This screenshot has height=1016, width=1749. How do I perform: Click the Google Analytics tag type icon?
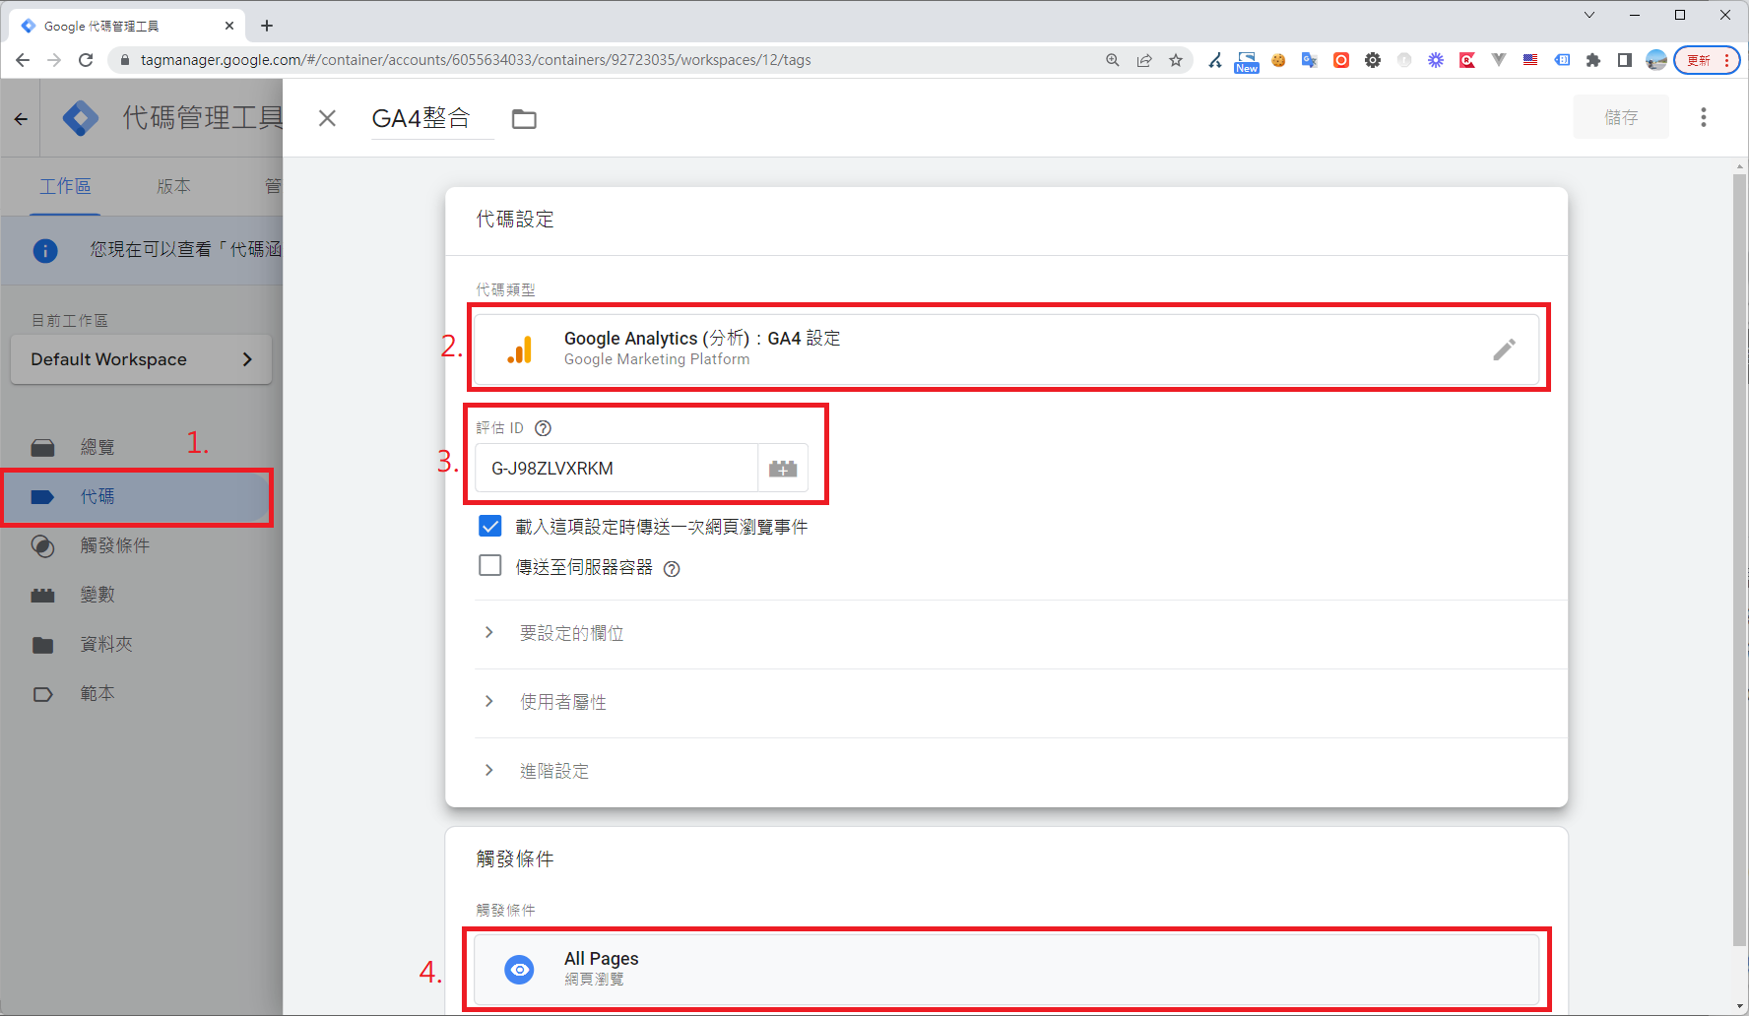520,349
